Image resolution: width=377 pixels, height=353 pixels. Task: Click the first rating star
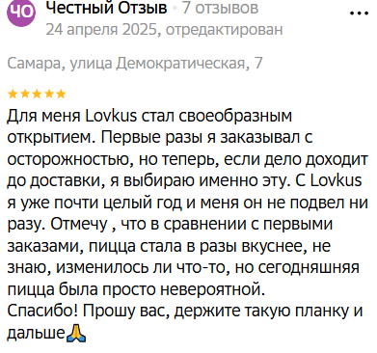click(13, 94)
